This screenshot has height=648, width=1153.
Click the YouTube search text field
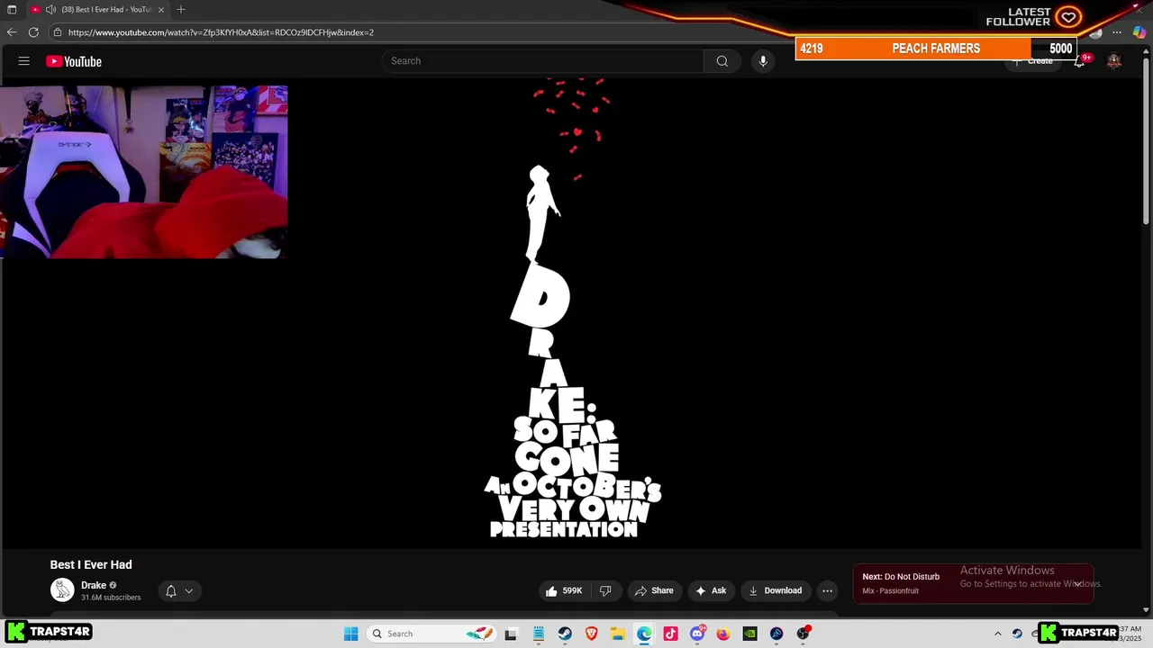point(542,61)
